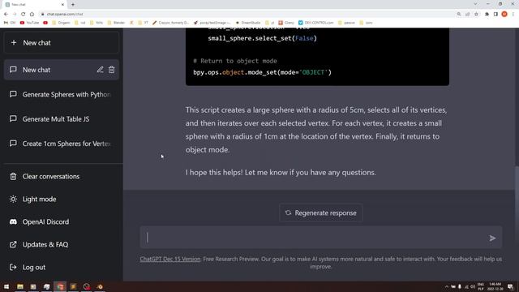Go to browser home page

pyautogui.click(x=32, y=15)
